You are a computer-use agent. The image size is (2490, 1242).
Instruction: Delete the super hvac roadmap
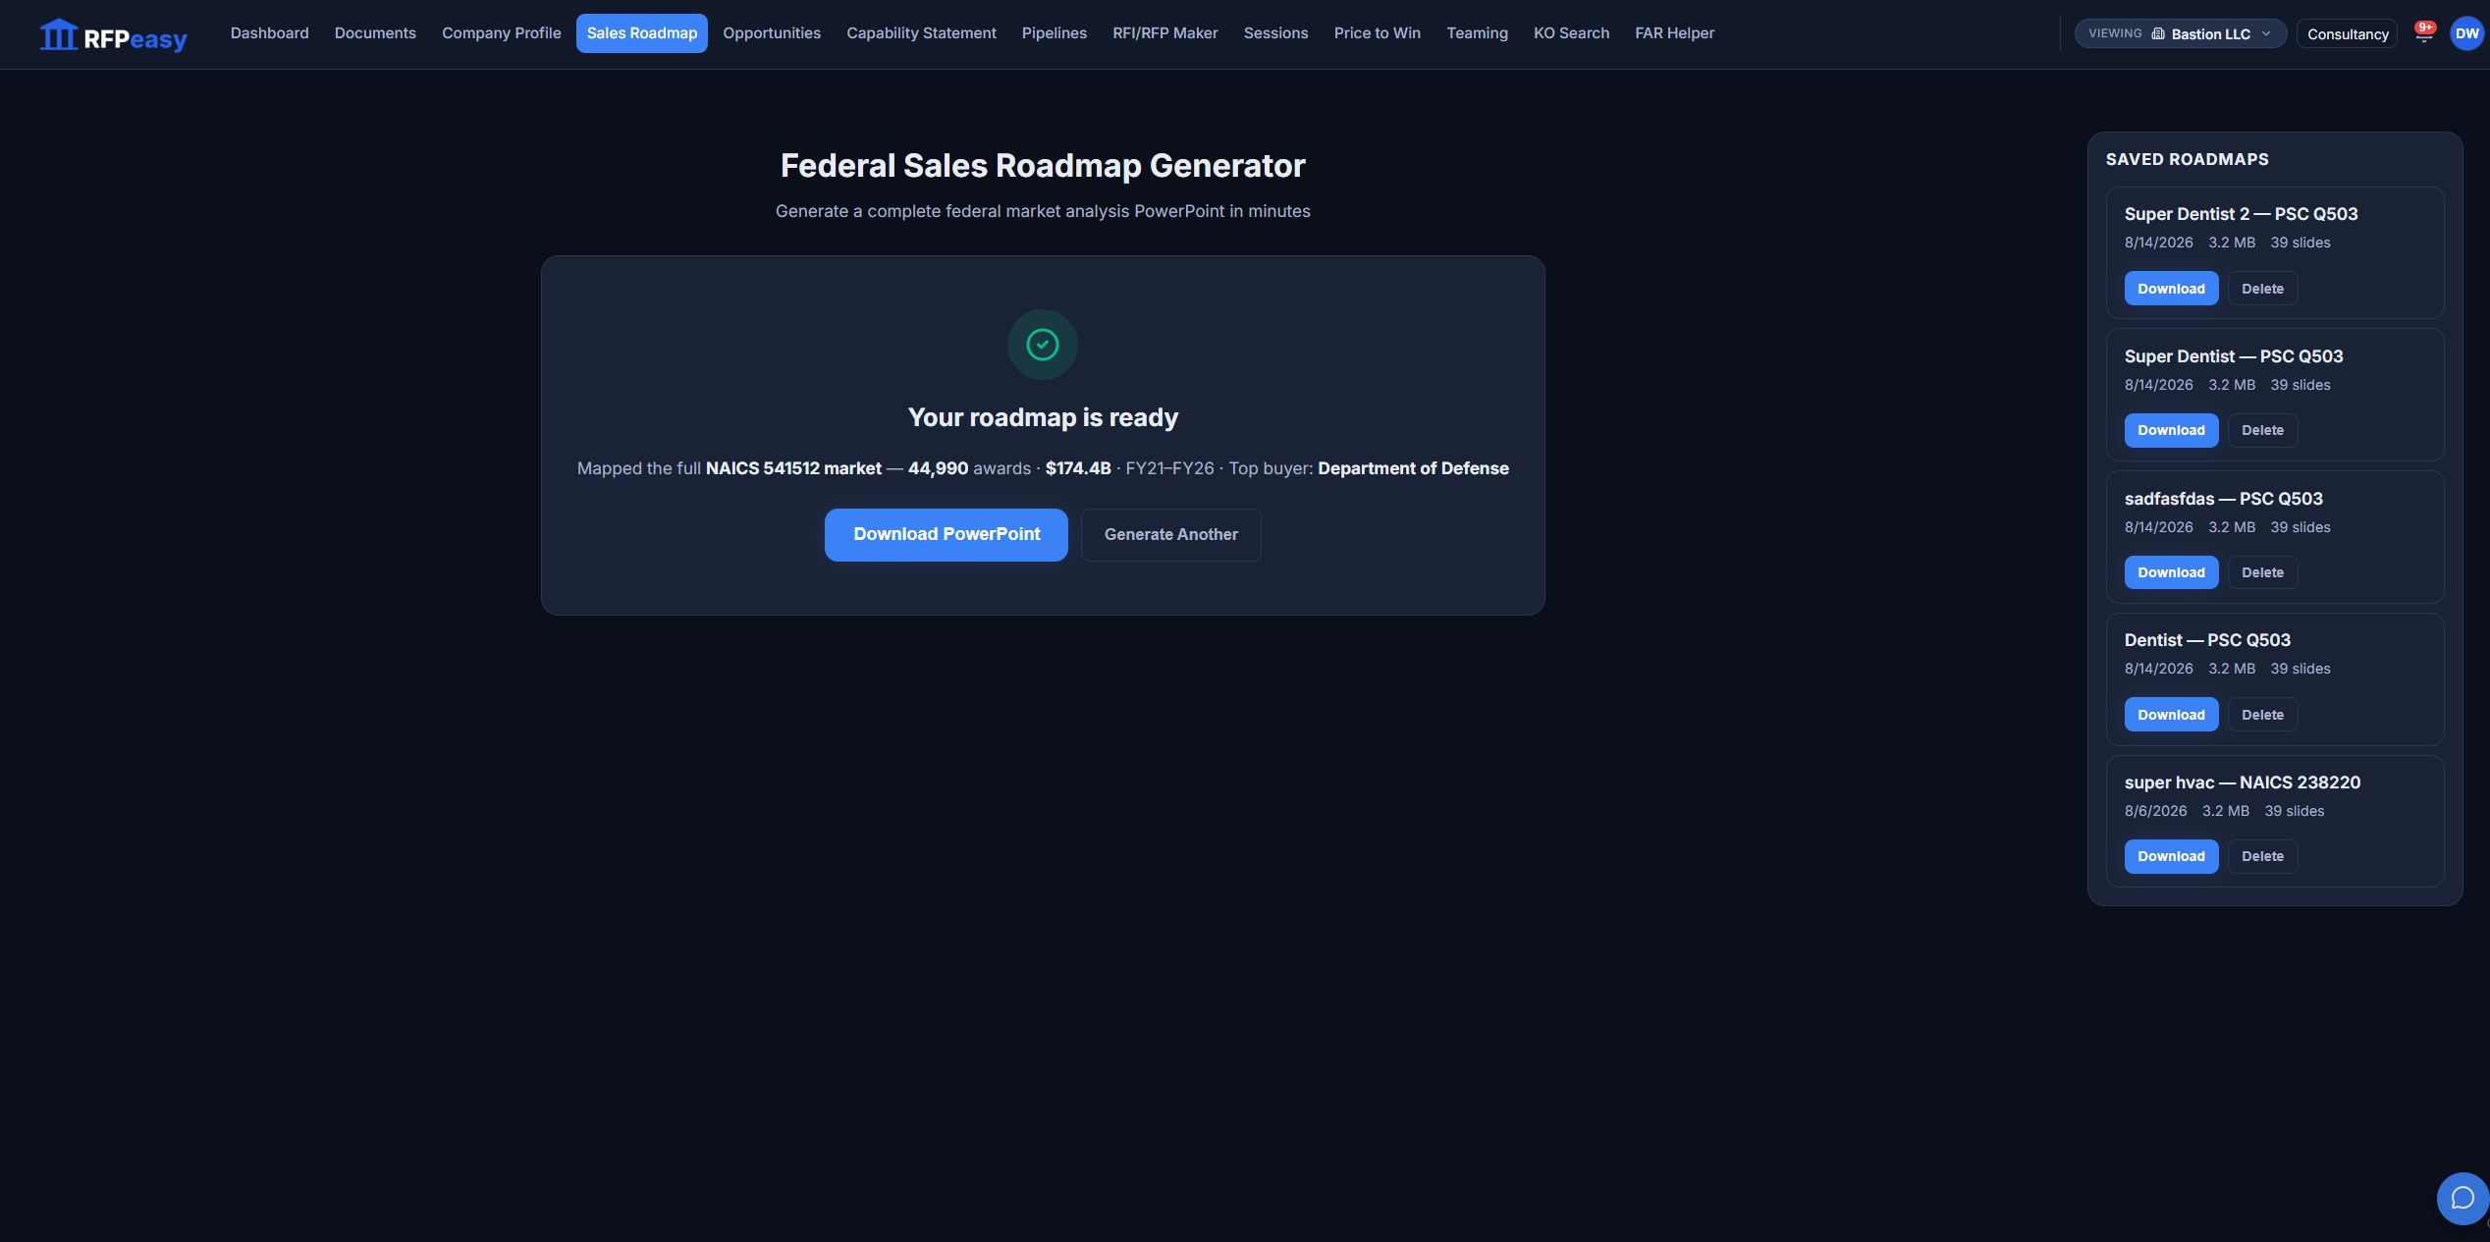click(x=2262, y=856)
